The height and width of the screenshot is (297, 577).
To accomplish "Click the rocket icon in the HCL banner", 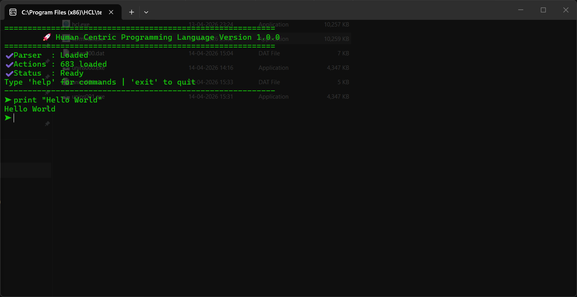I will tap(47, 37).
